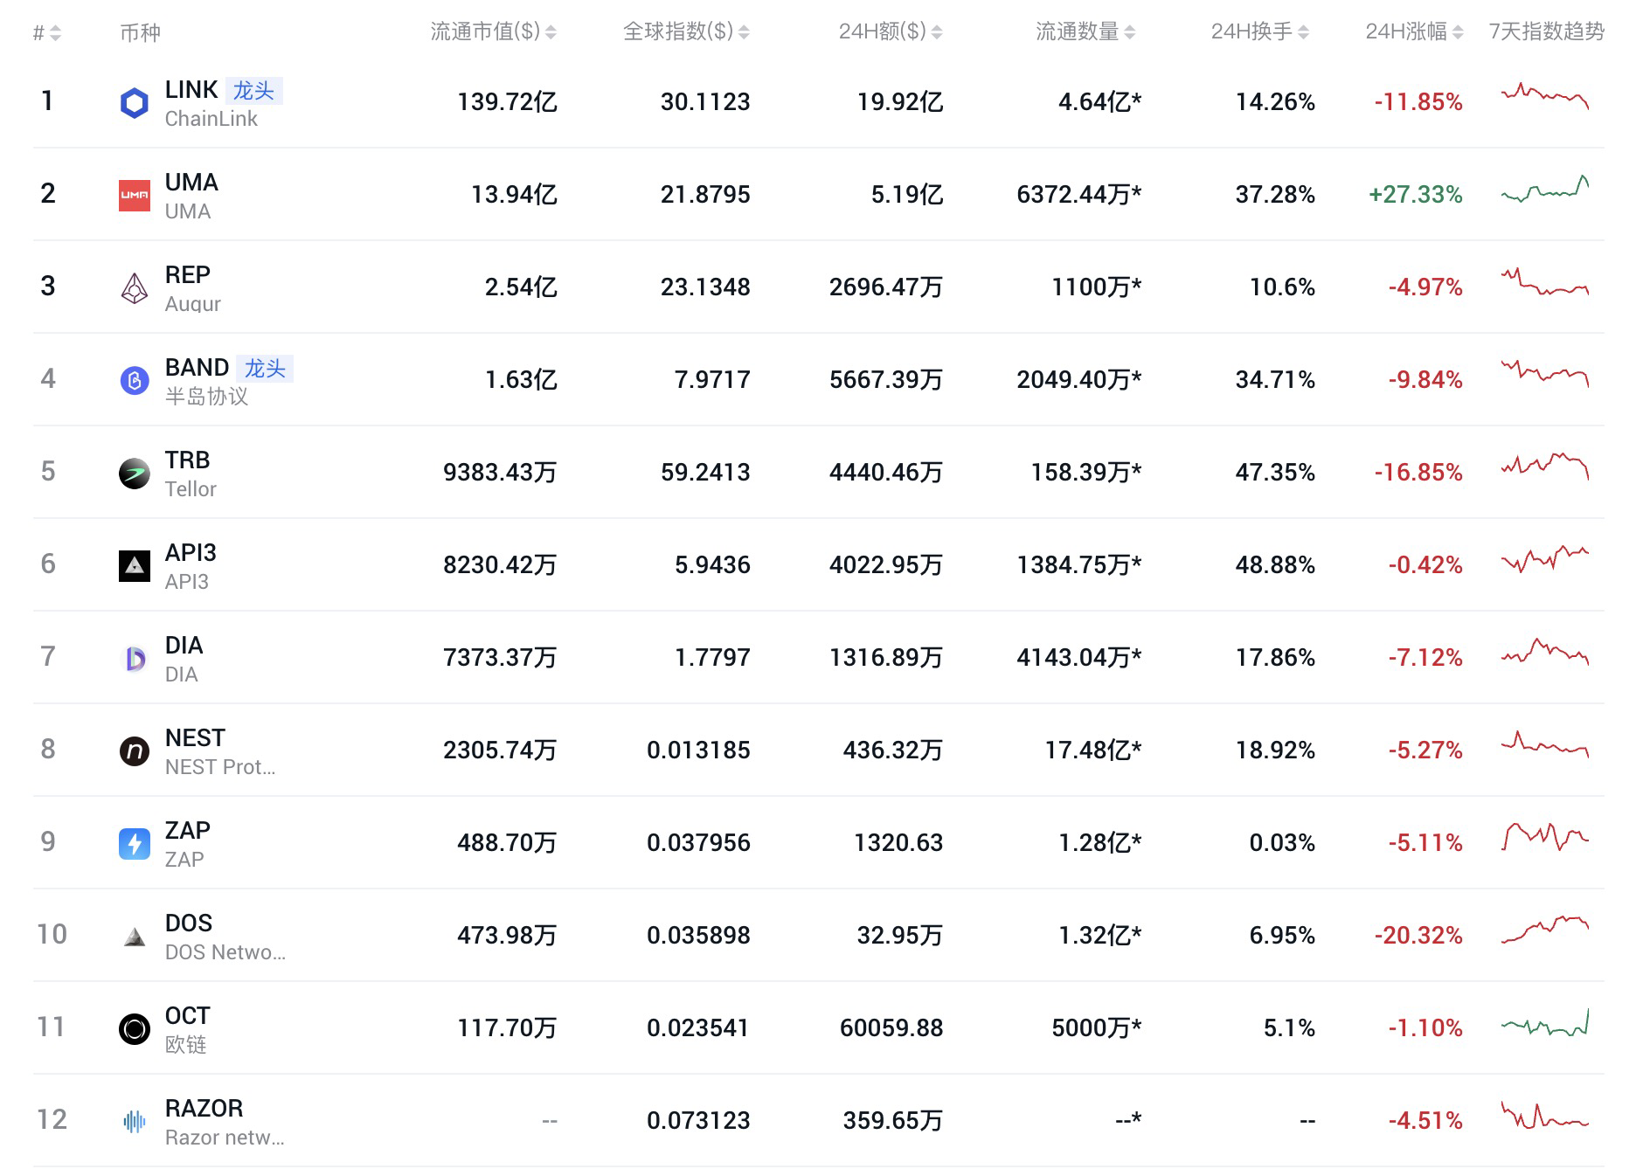Open the ZAP coin name link
The width and height of the screenshot is (1650, 1169).
(x=187, y=831)
